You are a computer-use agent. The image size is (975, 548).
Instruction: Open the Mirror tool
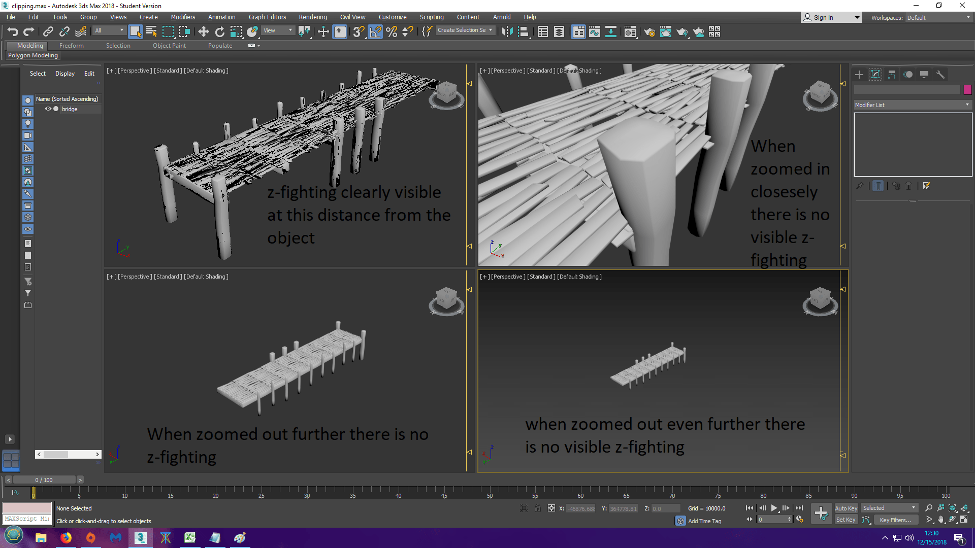[x=506, y=32]
